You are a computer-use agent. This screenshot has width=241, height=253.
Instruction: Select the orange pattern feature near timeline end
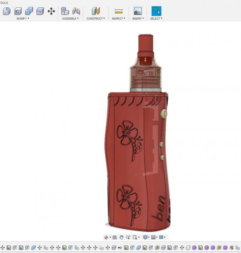click(232, 248)
